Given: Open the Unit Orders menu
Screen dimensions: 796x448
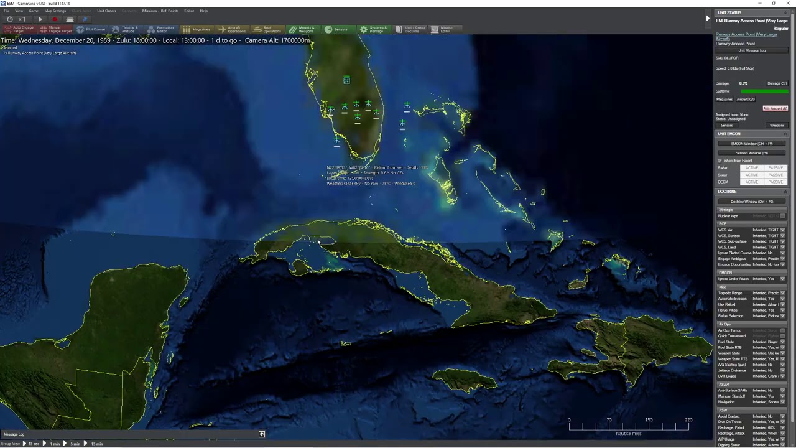Looking at the screenshot, I should click(106, 11).
